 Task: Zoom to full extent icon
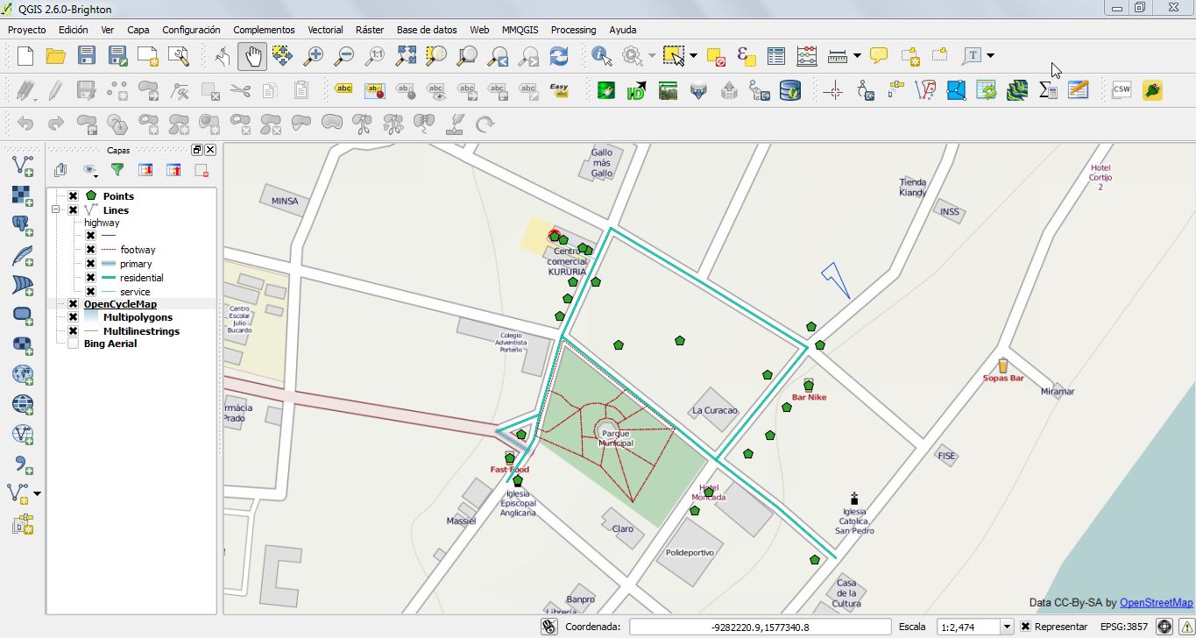(406, 56)
